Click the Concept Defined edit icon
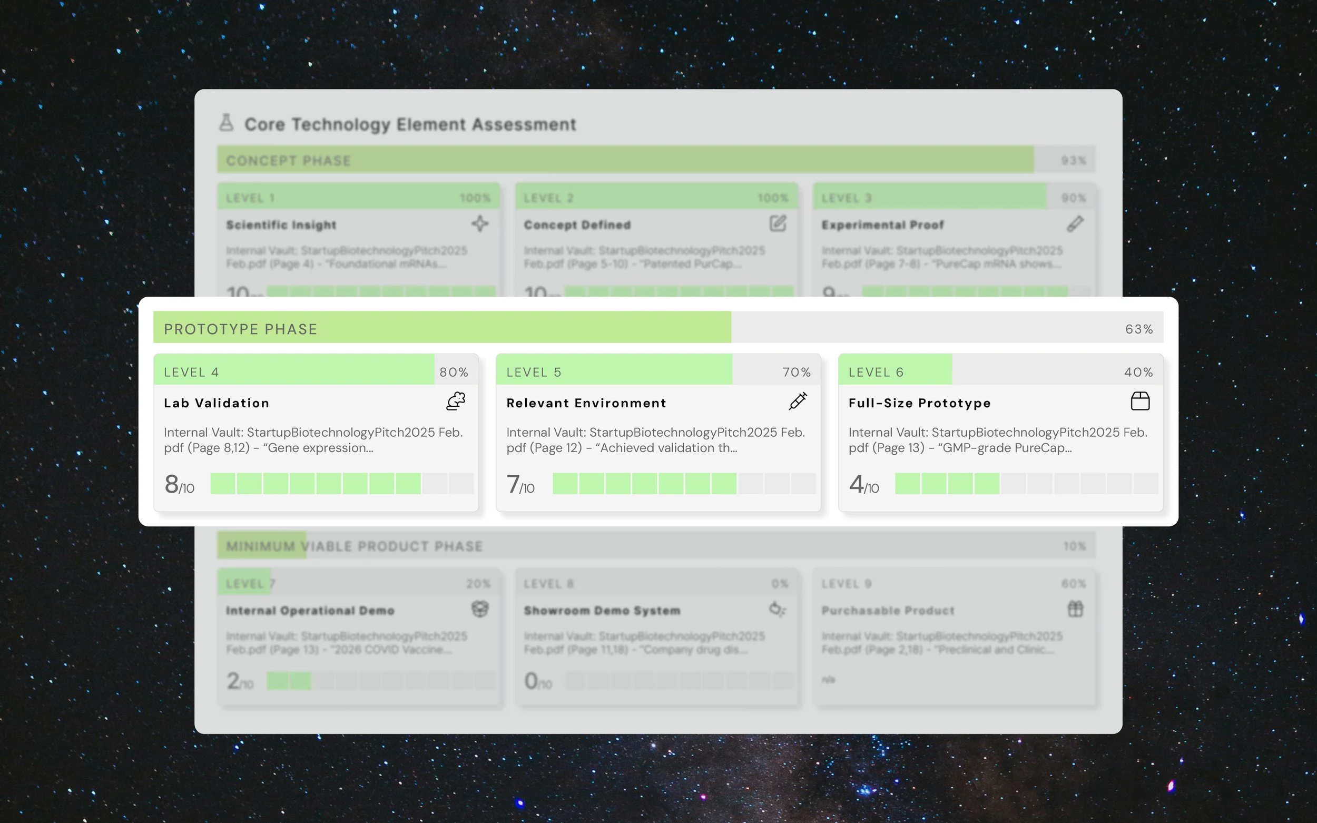1317x823 pixels. (778, 223)
